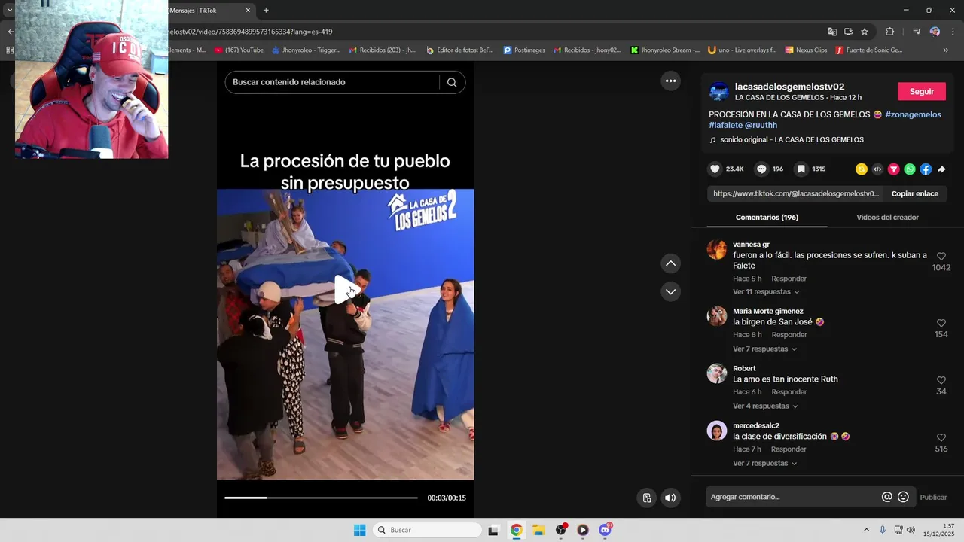Select the video URL text field
This screenshot has height=542, width=964.
pyautogui.click(x=795, y=193)
